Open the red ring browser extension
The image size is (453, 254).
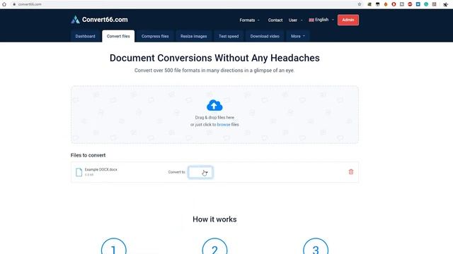(x=394, y=4)
